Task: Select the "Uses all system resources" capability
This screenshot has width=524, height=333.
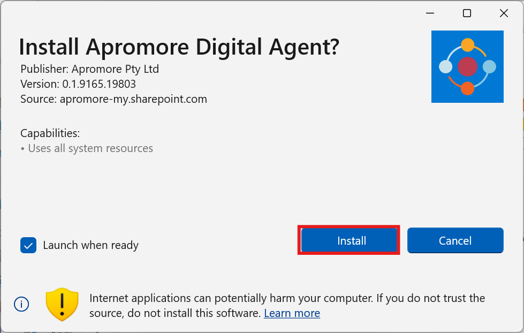Action: (x=90, y=148)
